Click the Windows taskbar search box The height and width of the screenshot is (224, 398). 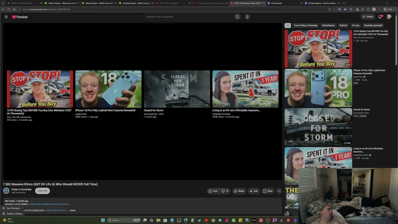point(124,220)
